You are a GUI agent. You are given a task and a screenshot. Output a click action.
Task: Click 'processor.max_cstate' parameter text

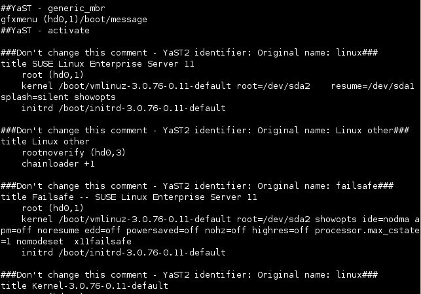coord(367,231)
